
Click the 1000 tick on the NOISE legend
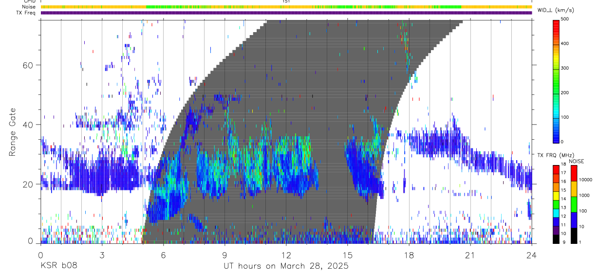(584, 196)
